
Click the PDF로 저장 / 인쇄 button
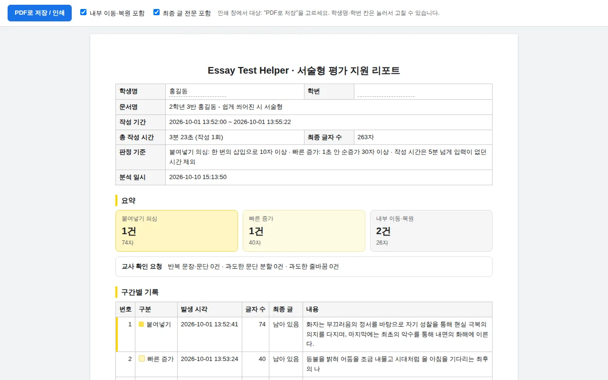(x=39, y=13)
